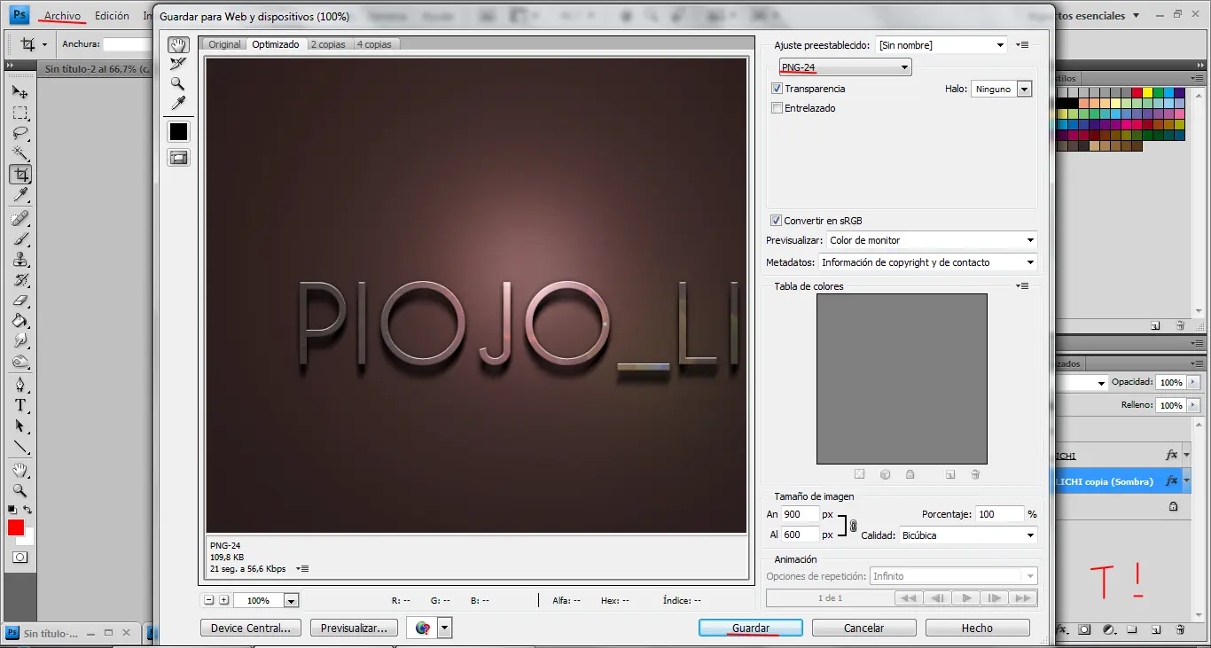The width and height of the screenshot is (1211, 648).
Task: Enable the Entrelazado checkbox
Action: point(777,108)
